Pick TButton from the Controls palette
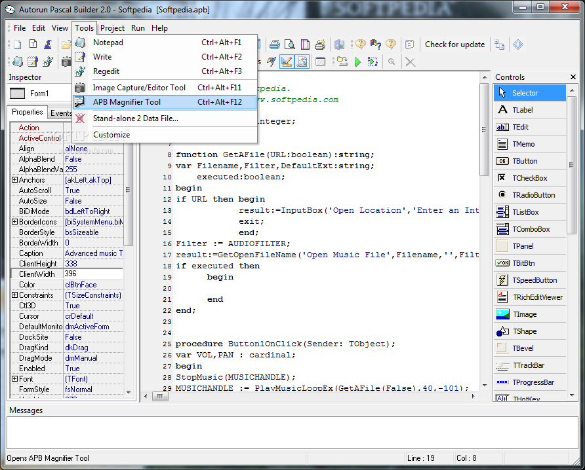 530,161
